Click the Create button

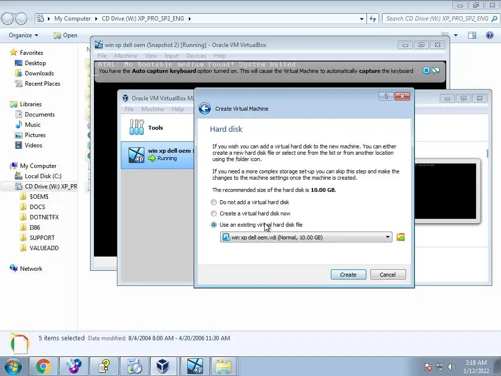tap(348, 274)
